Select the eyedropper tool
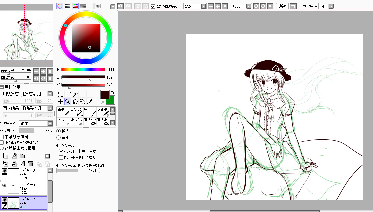This screenshot has width=373, height=212. tap(90, 102)
